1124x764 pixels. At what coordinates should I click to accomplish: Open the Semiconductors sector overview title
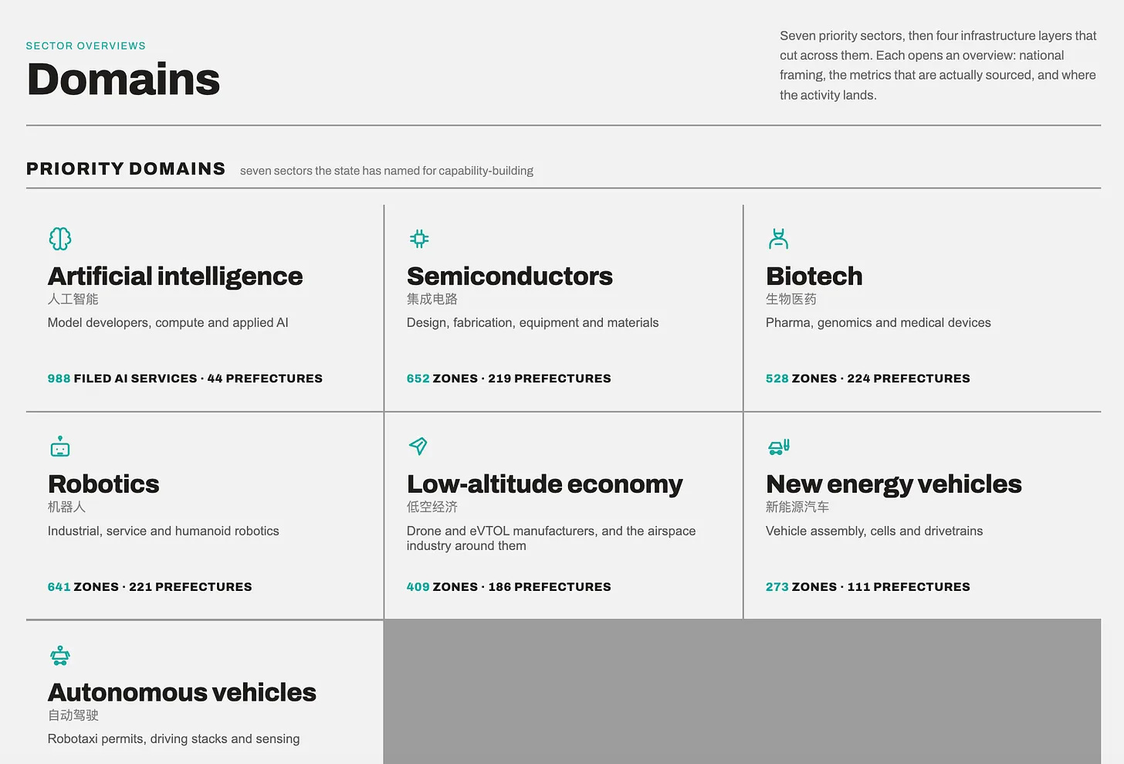(510, 276)
